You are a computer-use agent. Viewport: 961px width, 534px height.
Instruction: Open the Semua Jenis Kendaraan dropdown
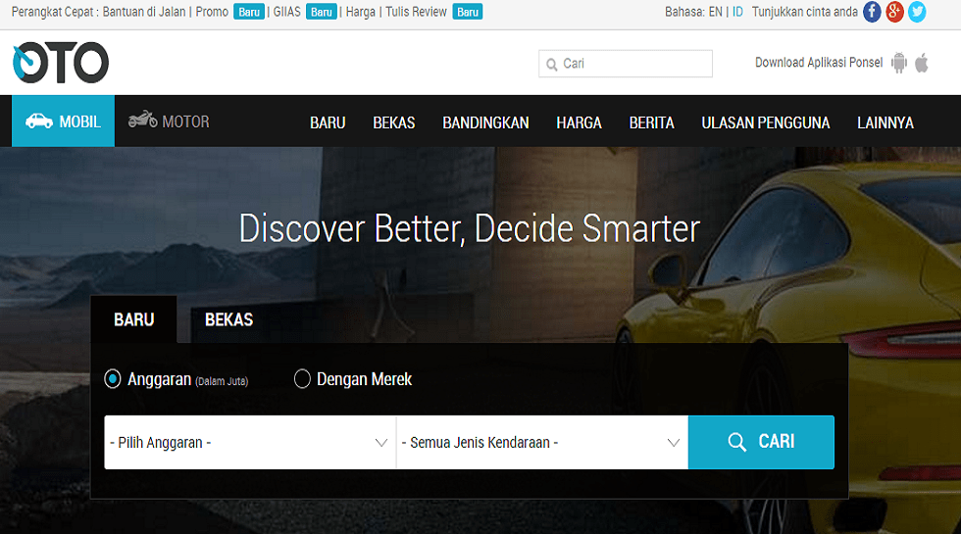tap(540, 443)
